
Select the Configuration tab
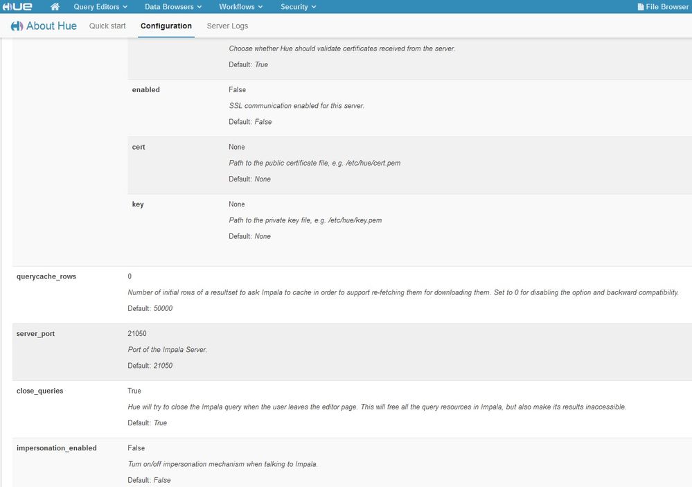(166, 26)
